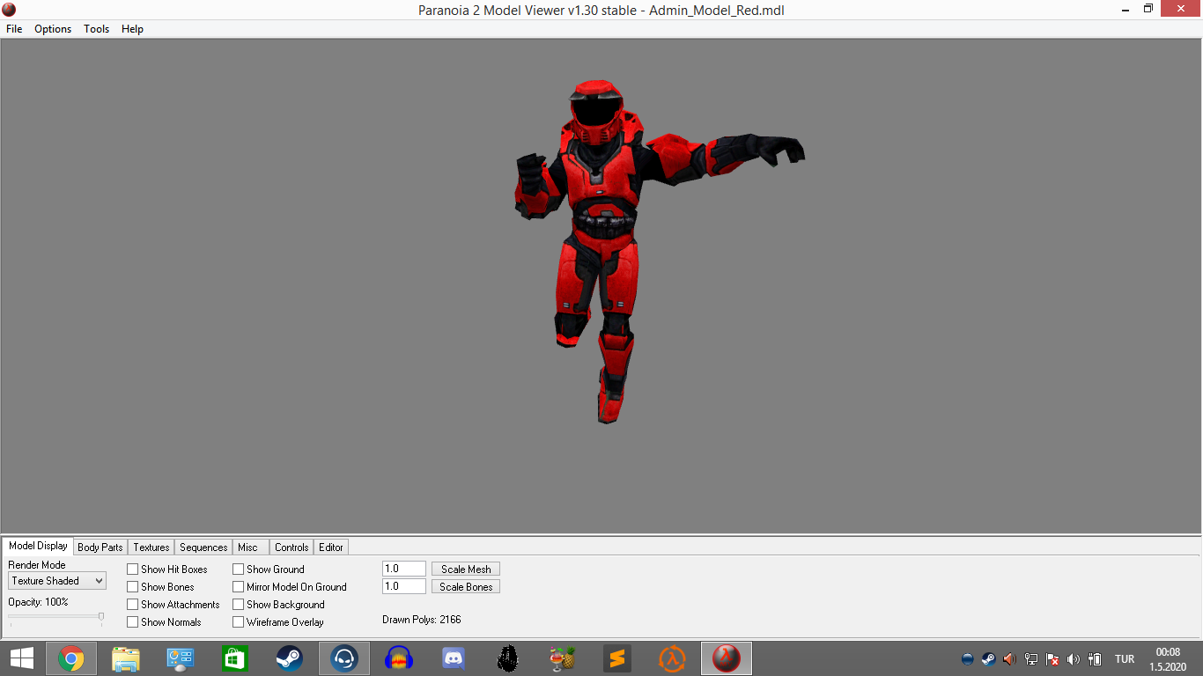Open the fruit cocktail taskbar icon

point(563,658)
